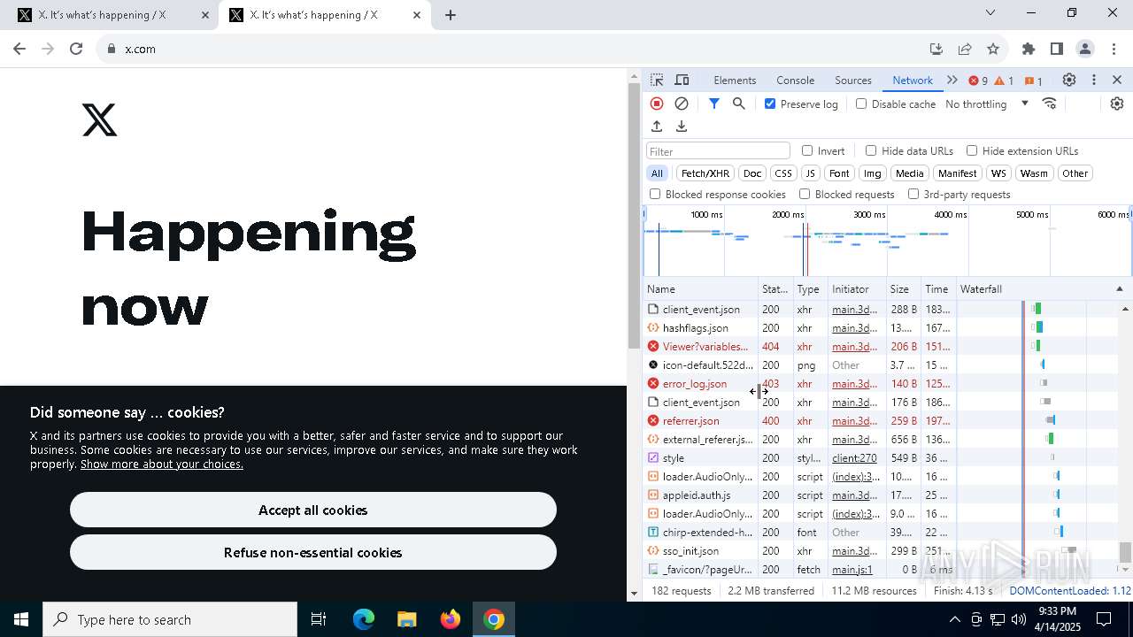Image resolution: width=1133 pixels, height=637 pixels.
Task: Filter requests by JS type
Action: point(810,173)
